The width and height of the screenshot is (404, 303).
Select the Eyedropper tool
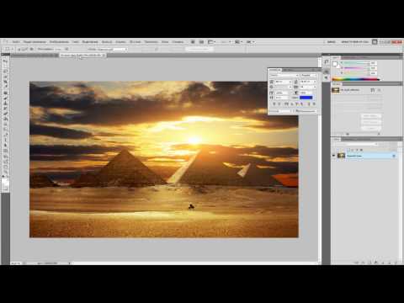(x=5, y=87)
